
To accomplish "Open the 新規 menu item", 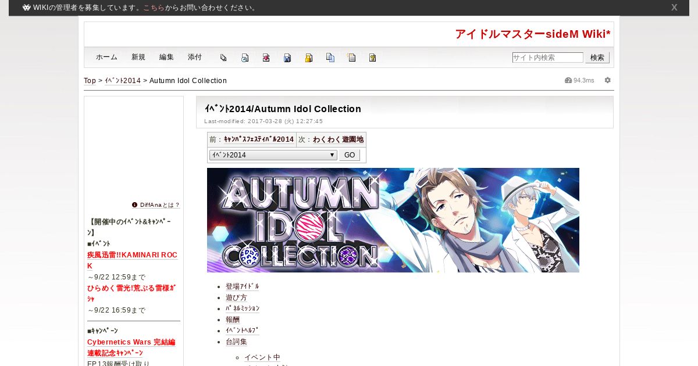I will click(138, 57).
